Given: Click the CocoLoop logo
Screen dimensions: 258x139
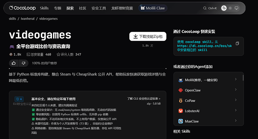Looking at the screenshot, I should (22, 8).
